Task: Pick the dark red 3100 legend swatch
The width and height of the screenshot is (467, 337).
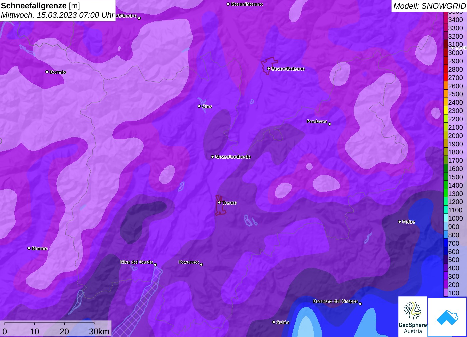Action: (446, 44)
